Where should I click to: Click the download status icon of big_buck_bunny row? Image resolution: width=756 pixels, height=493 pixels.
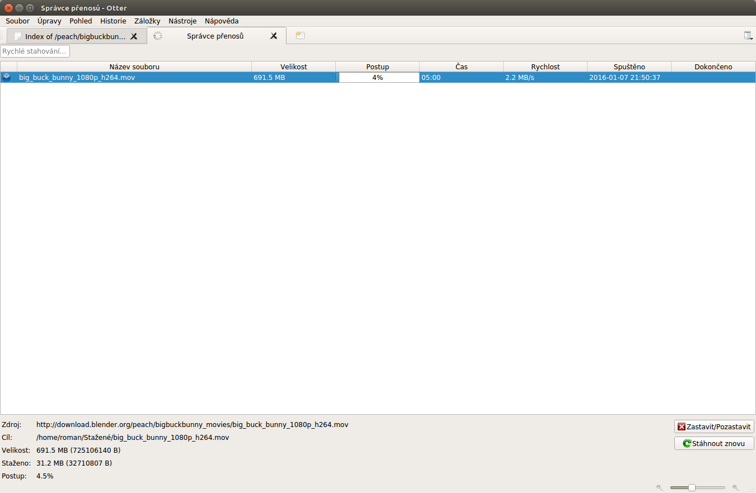tap(6, 78)
